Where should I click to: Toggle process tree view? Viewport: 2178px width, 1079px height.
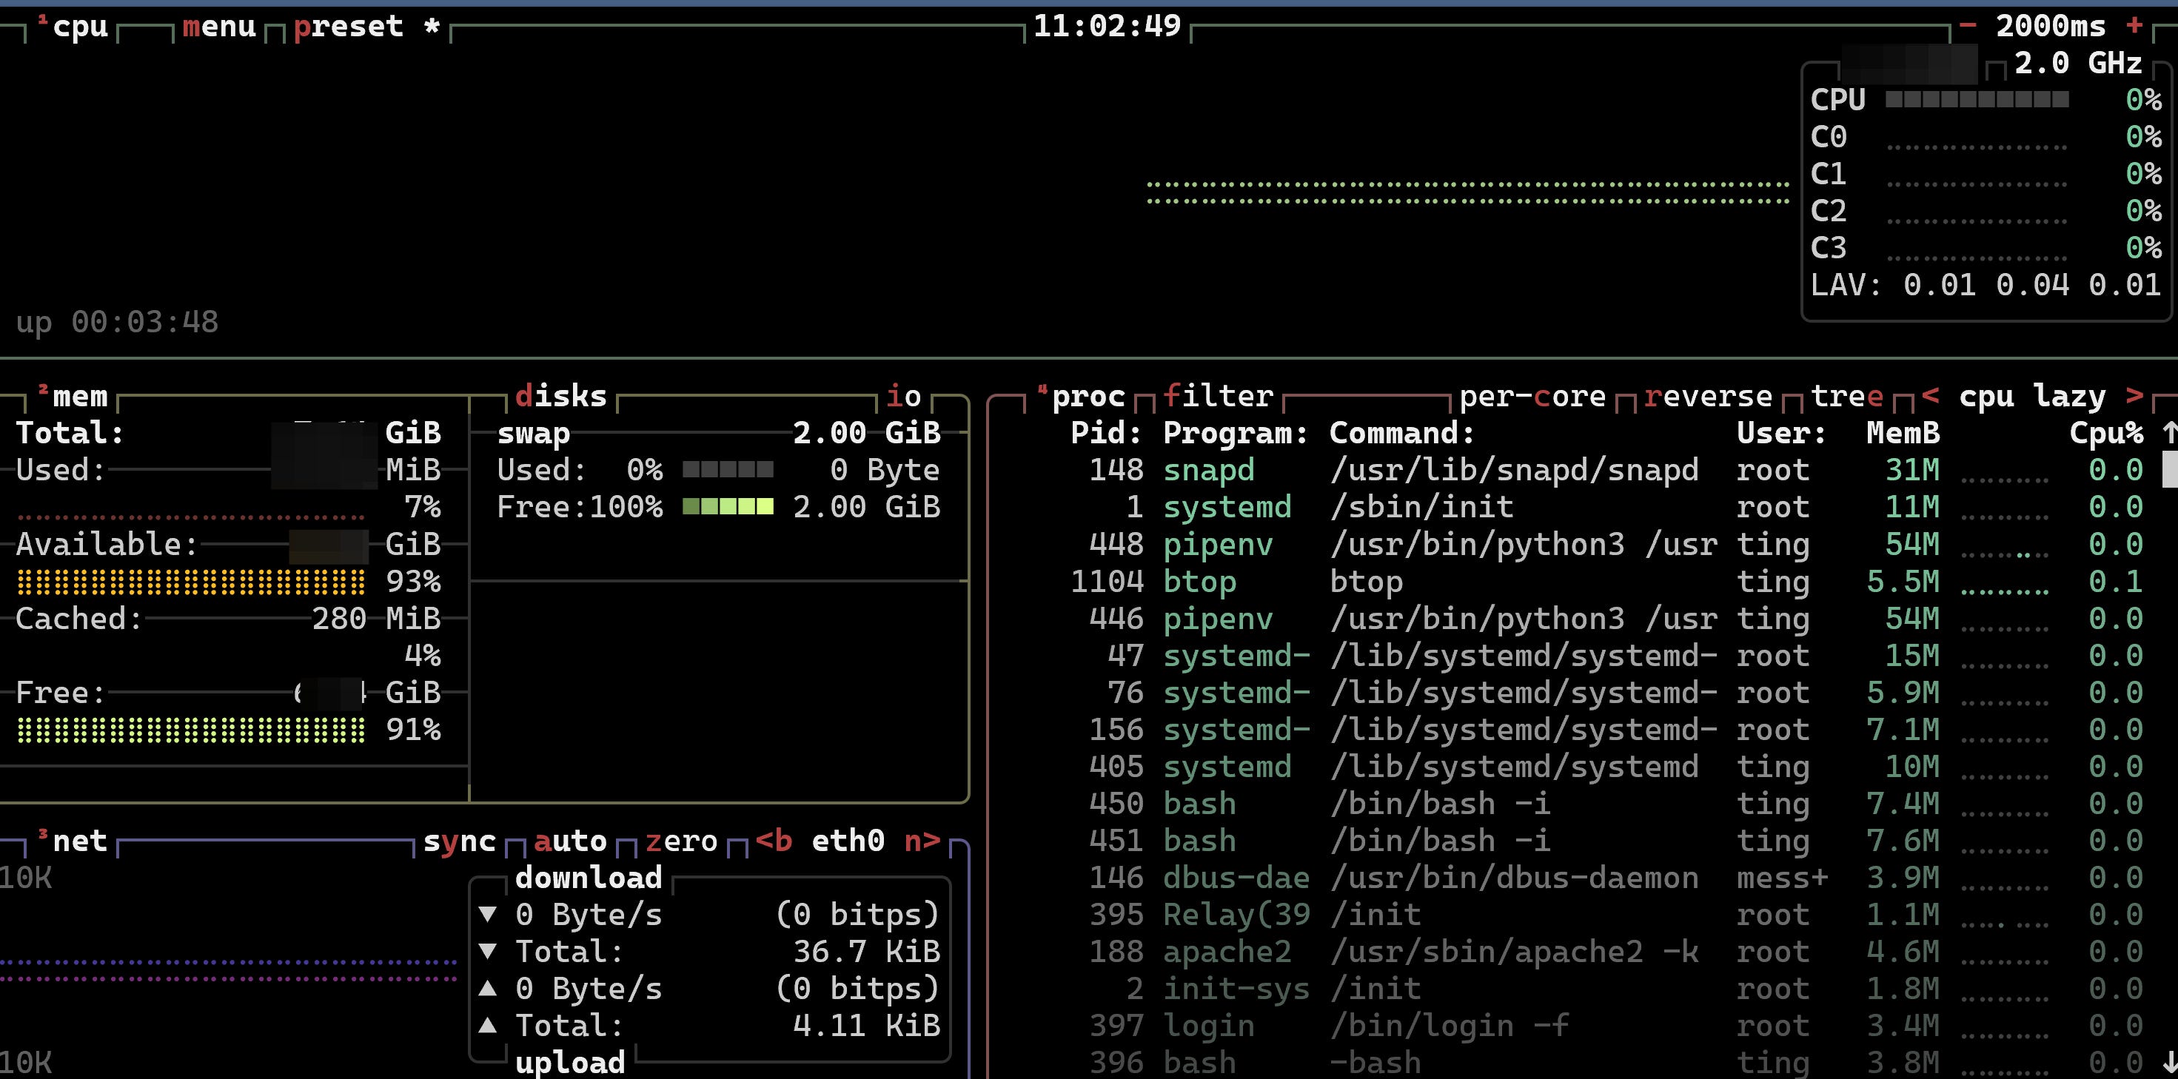tap(1846, 396)
